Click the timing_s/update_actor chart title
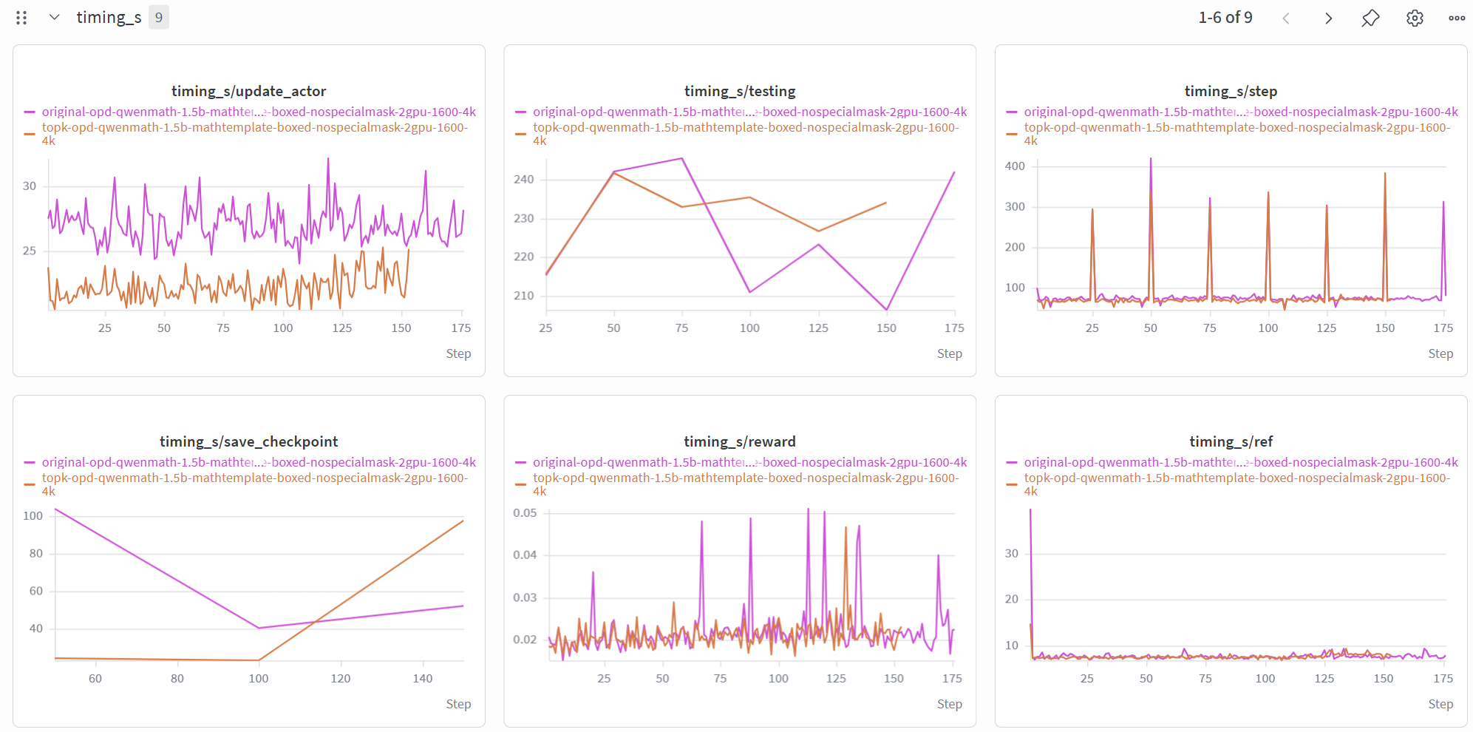 point(248,91)
